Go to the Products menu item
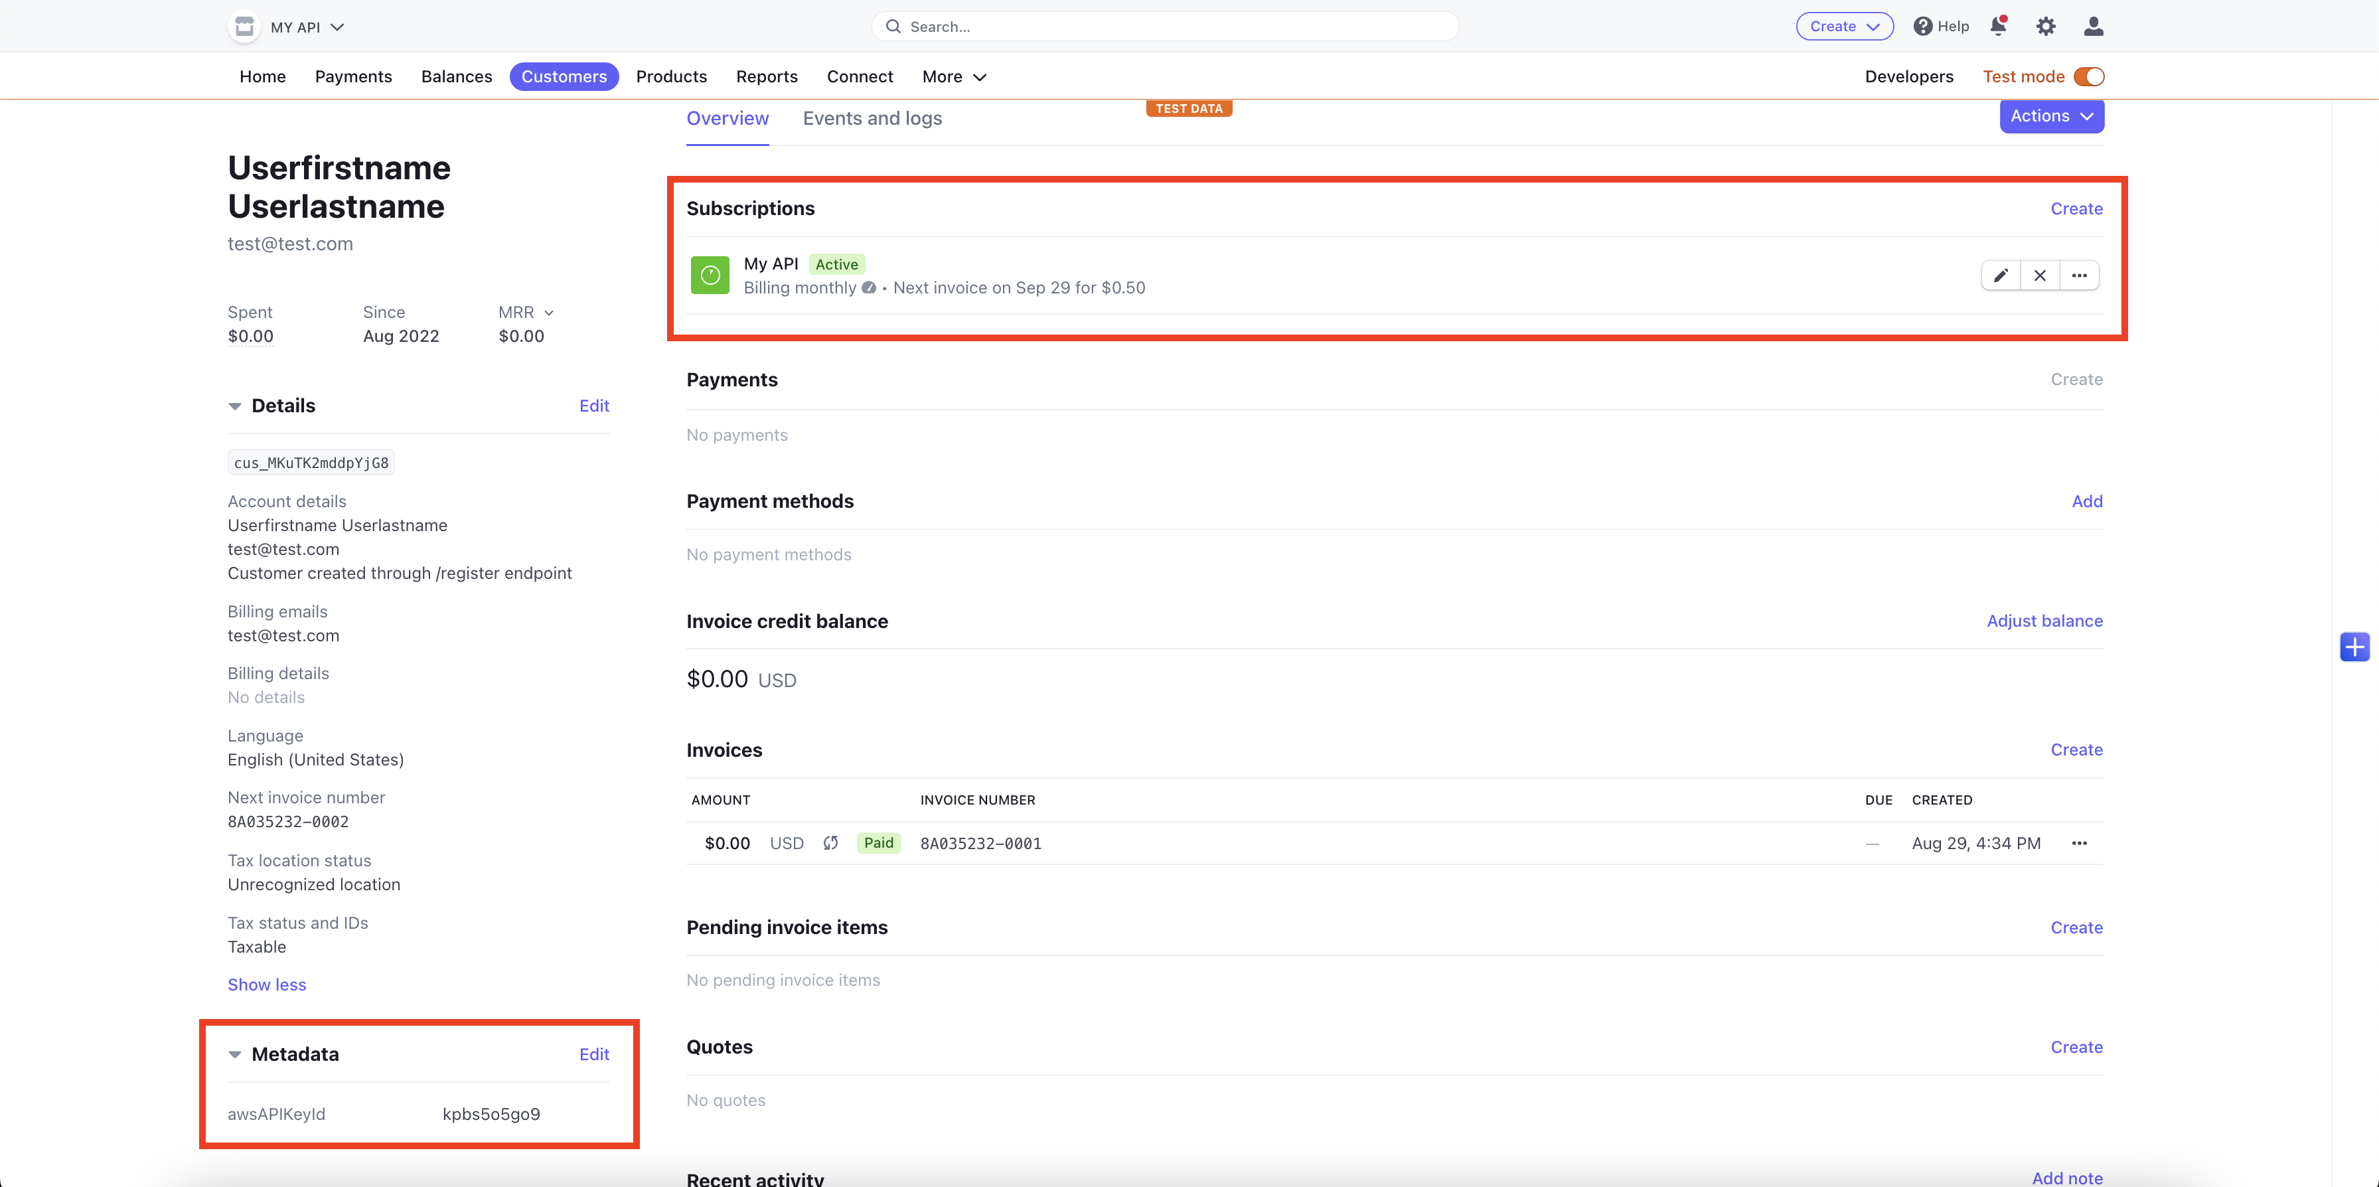Screen dimensions: 2379x1187 click(x=671, y=76)
